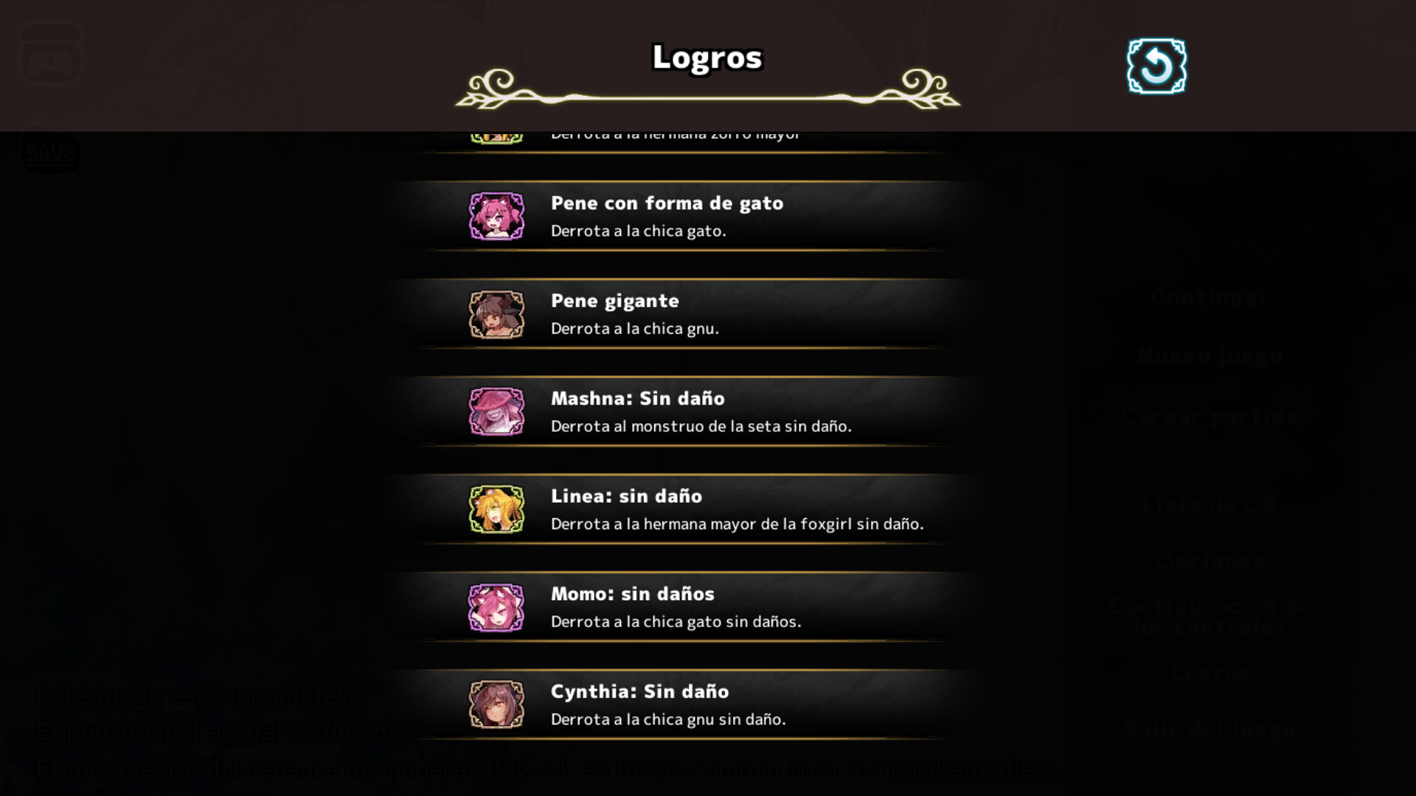Select the Cynthia: Sin daño achievement

[x=686, y=705]
